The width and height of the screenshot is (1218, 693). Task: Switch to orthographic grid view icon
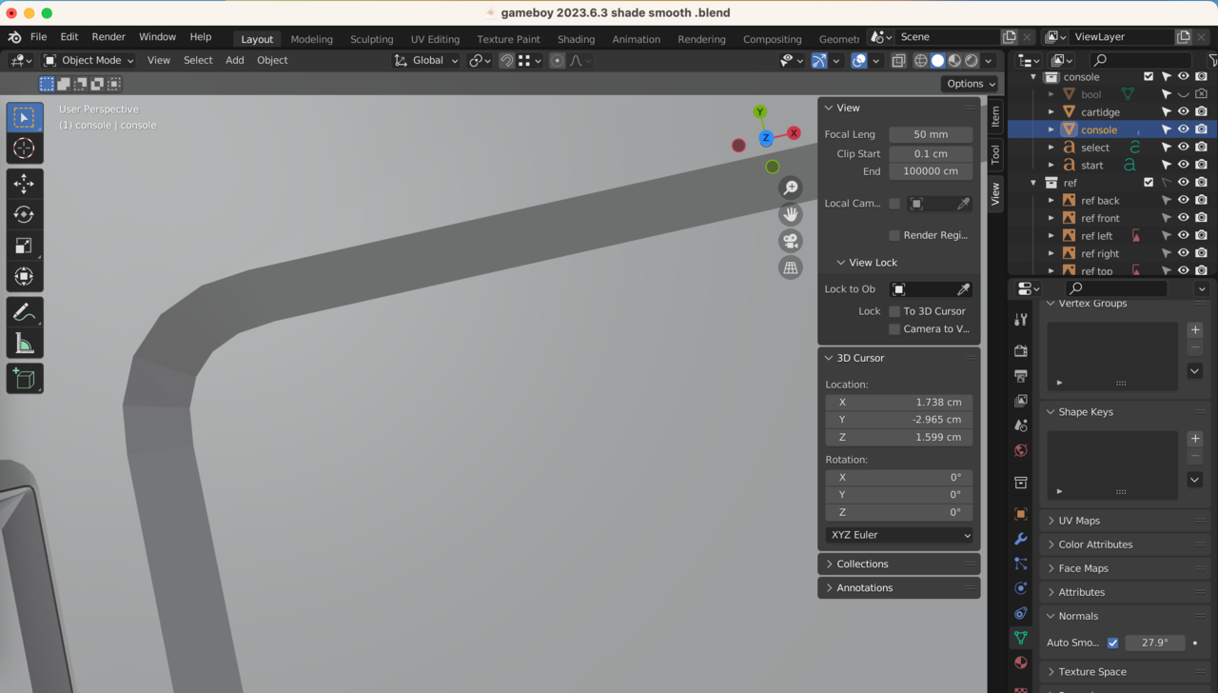(790, 267)
